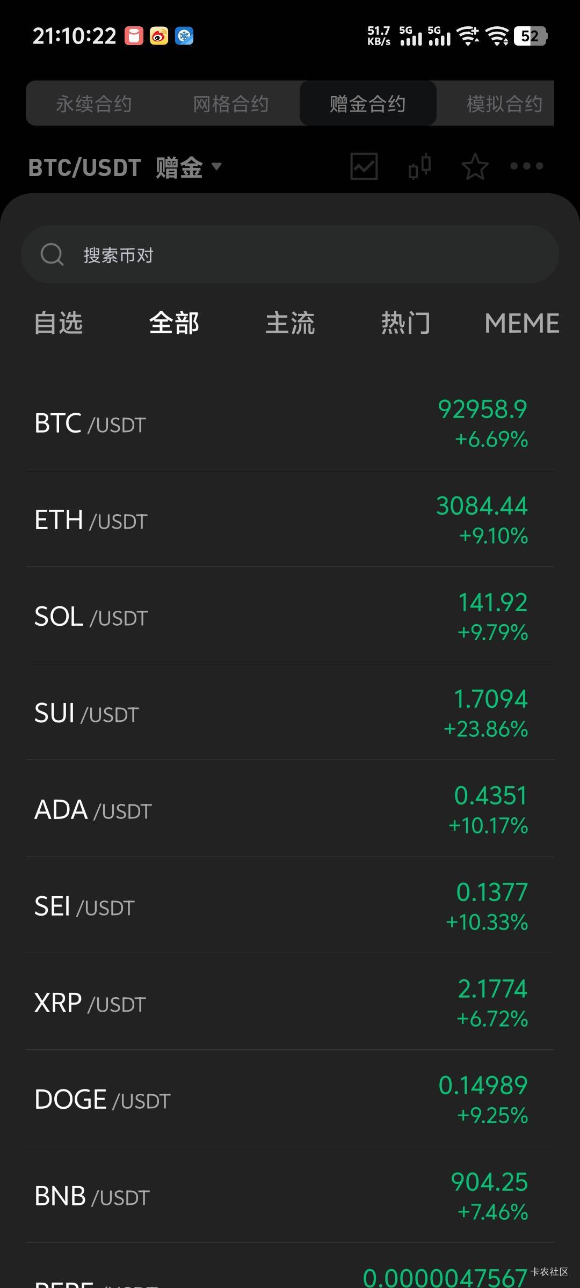Favorite pair with star icon
This screenshot has width=580, height=1288.
(x=475, y=166)
